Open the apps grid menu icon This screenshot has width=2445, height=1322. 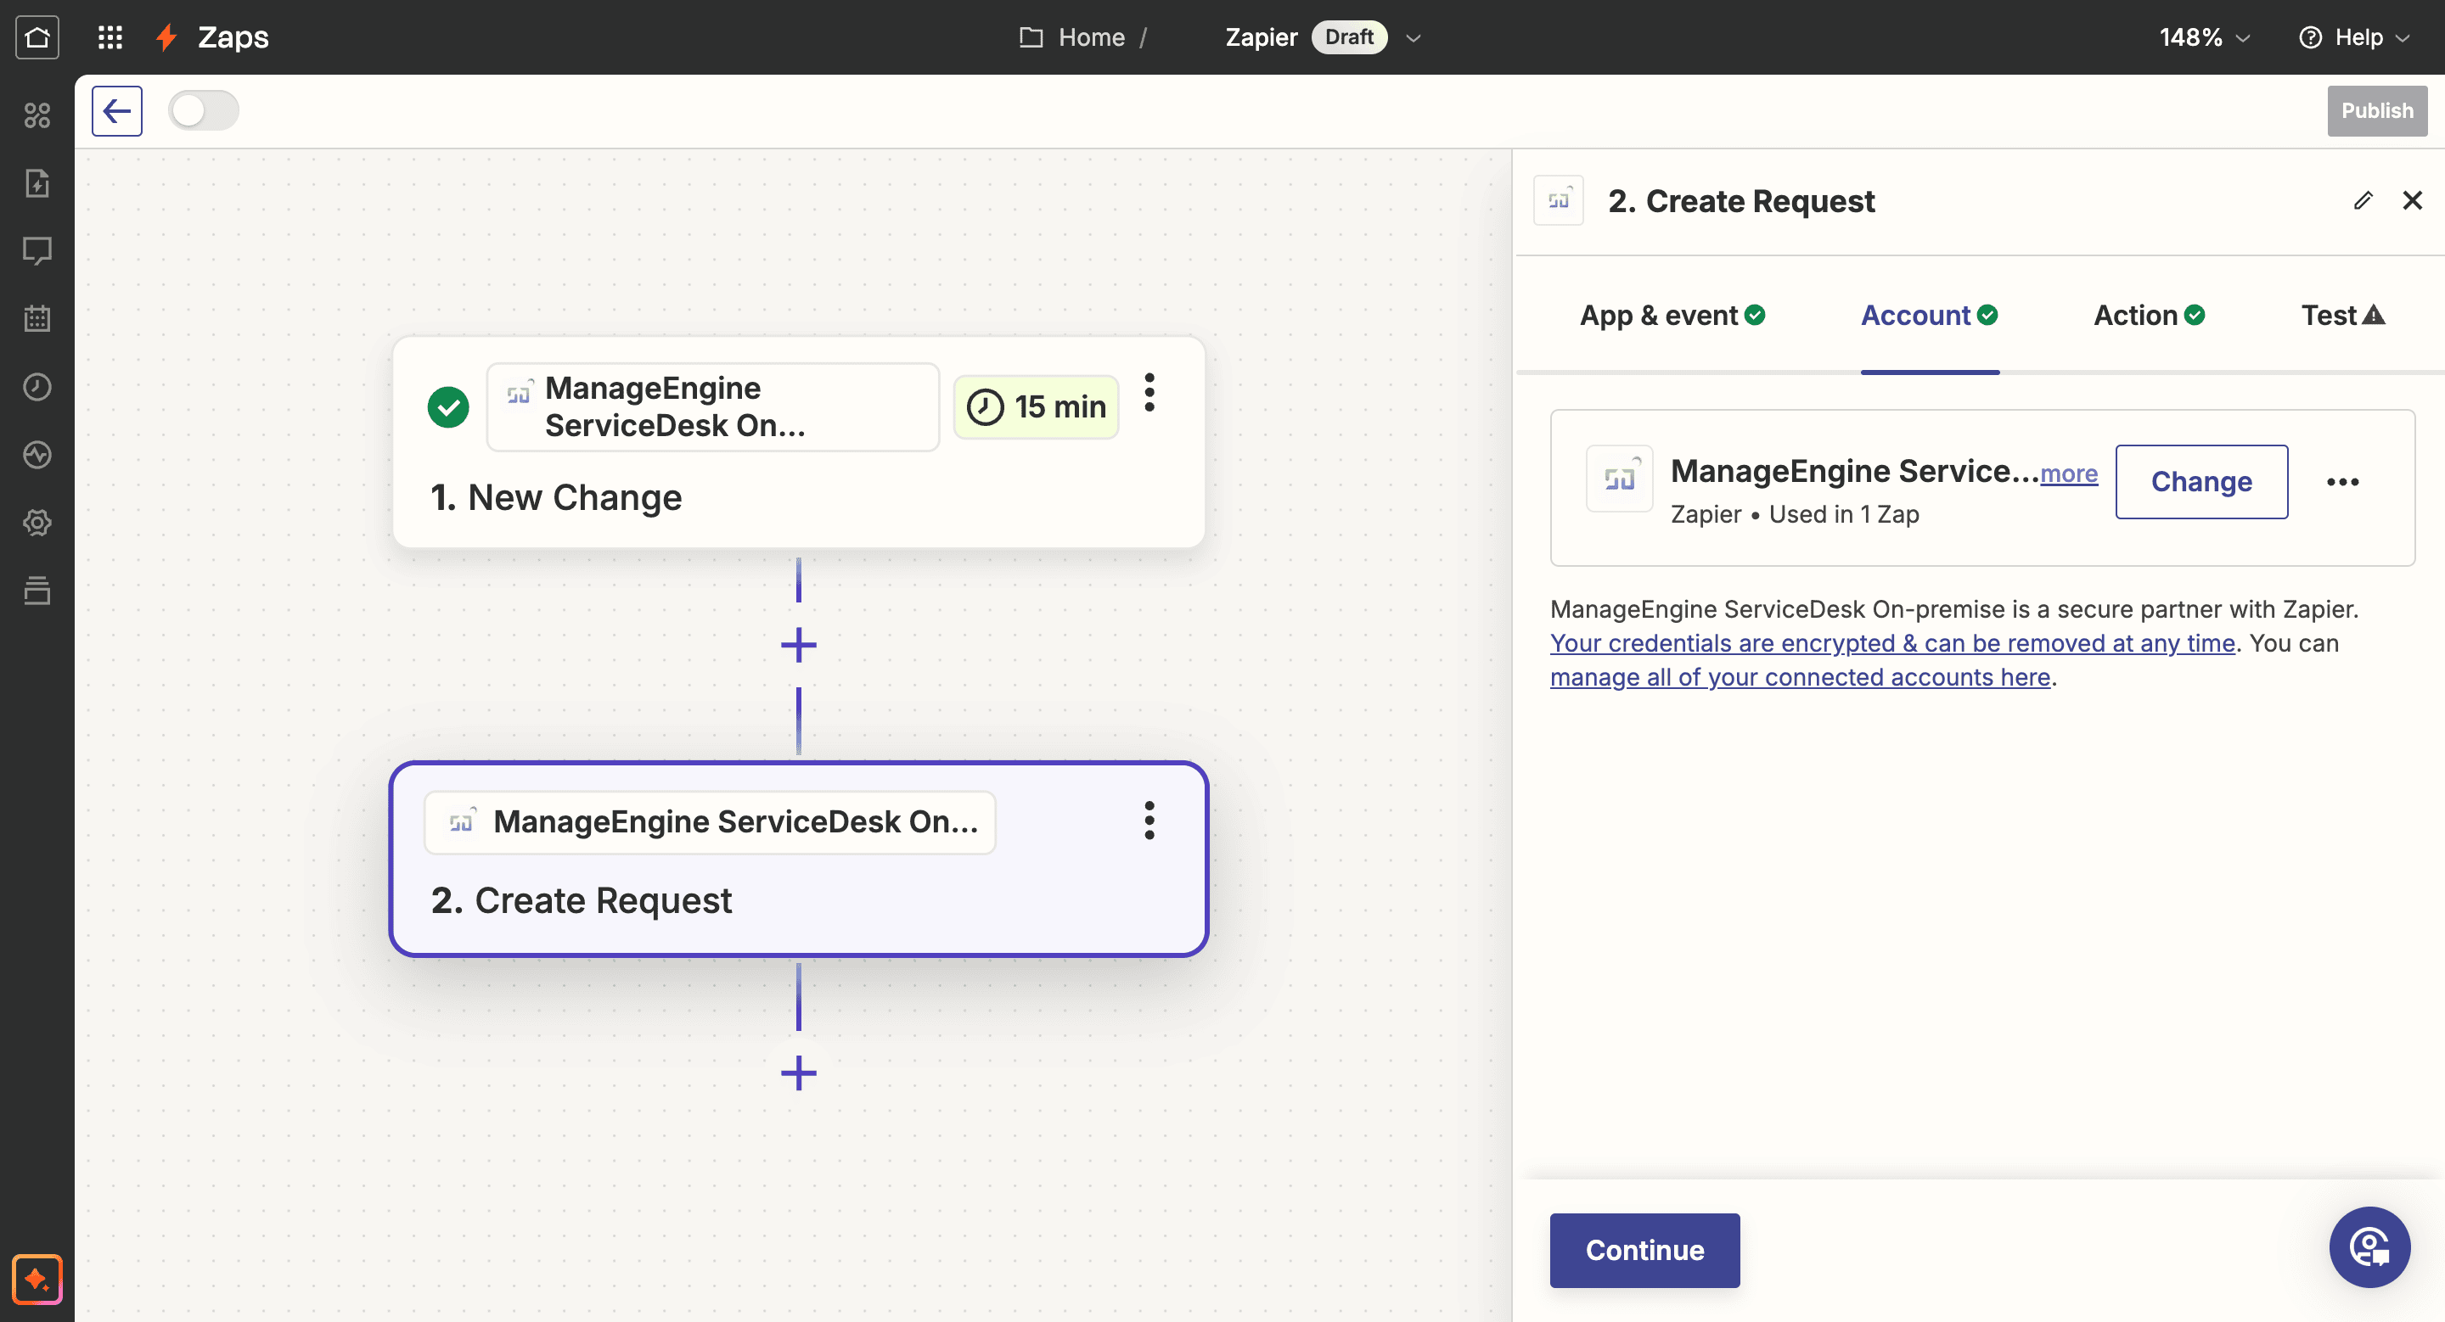tap(110, 37)
